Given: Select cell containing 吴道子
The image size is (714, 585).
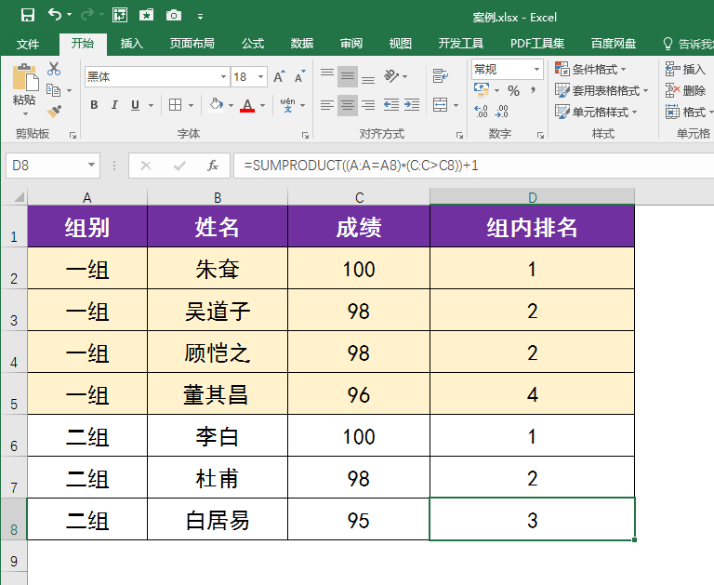Looking at the screenshot, I should pos(218,311).
